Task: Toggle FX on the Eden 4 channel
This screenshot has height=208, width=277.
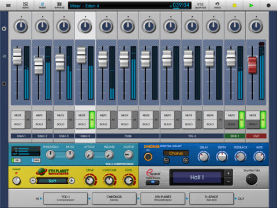Action: 92,120
